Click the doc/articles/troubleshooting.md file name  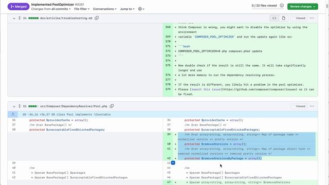pyautogui.click(x=66, y=18)
